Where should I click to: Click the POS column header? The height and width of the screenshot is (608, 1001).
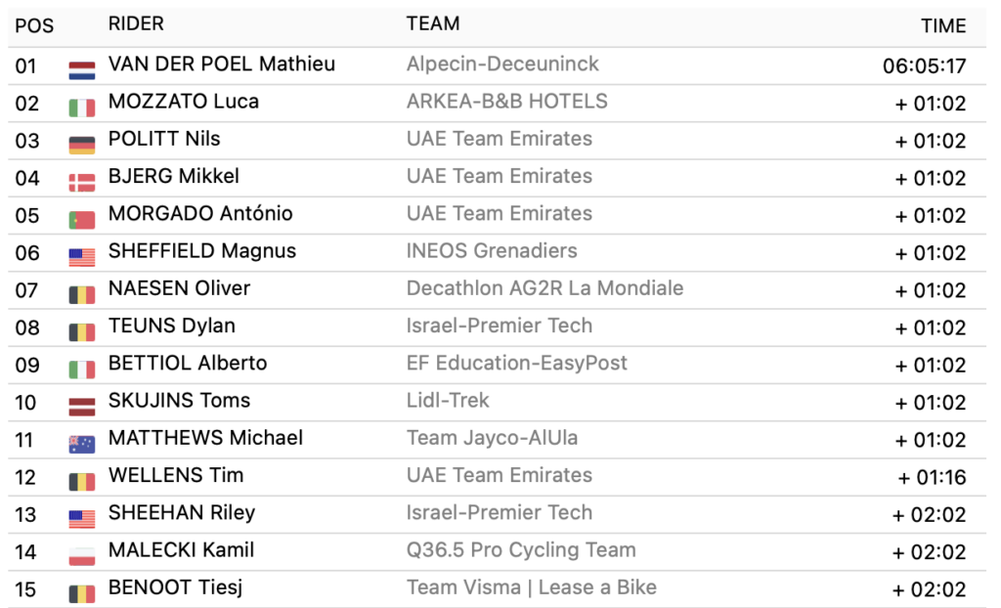(x=34, y=25)
